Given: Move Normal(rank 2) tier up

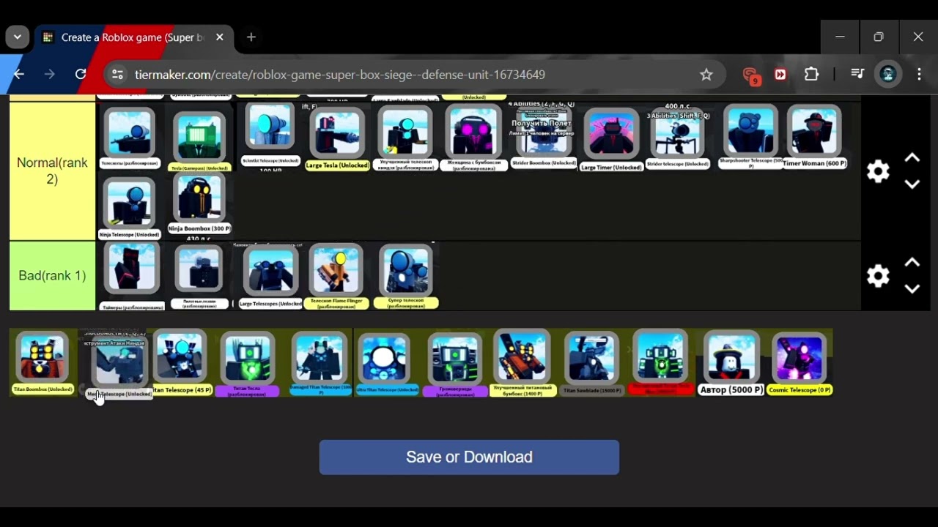Looking at the screenshot, I should 912,158.
